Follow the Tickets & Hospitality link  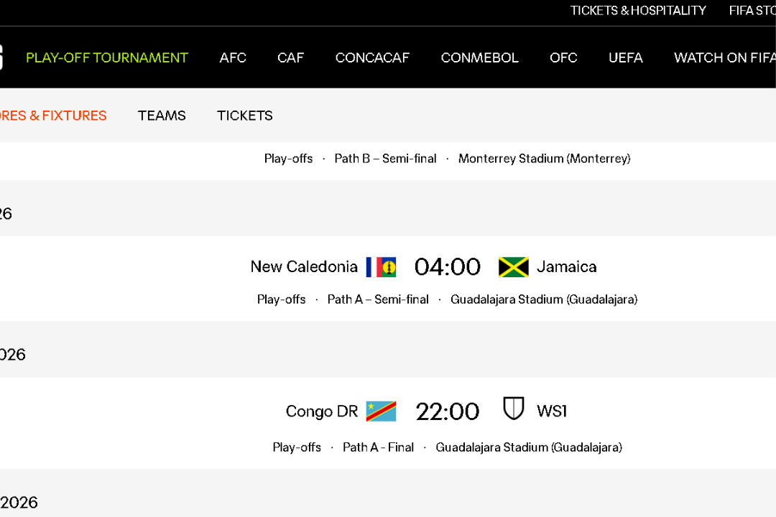638,11
